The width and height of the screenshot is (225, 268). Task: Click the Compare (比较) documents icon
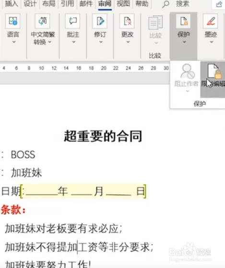tap(155, 23)
